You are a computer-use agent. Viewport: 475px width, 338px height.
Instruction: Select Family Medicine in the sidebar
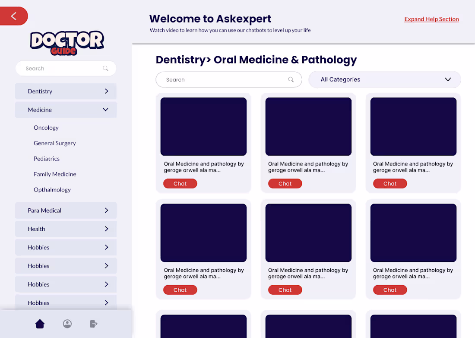[55, 174]
